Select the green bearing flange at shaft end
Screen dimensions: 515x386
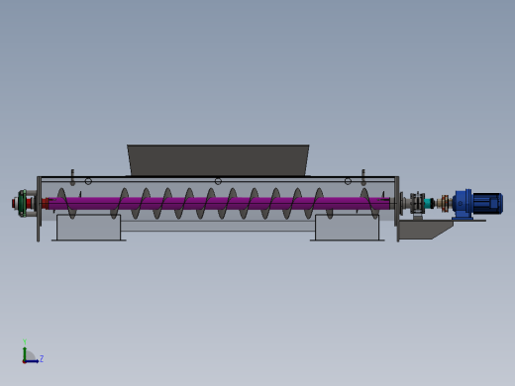click(x=23, y=203)
